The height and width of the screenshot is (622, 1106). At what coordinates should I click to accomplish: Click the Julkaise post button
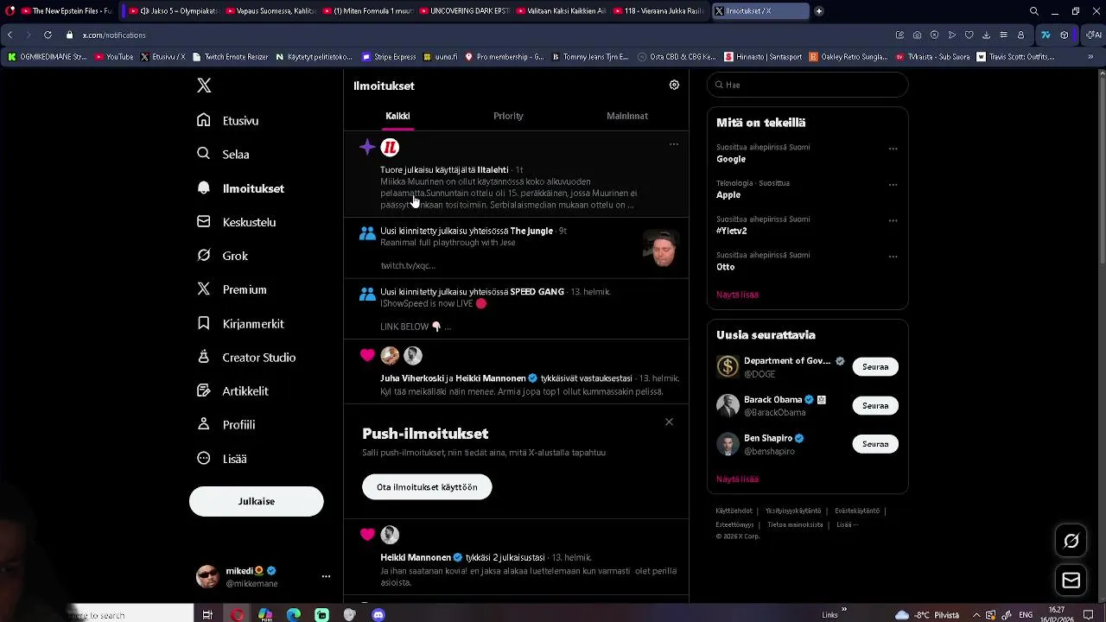coord(257,501)
